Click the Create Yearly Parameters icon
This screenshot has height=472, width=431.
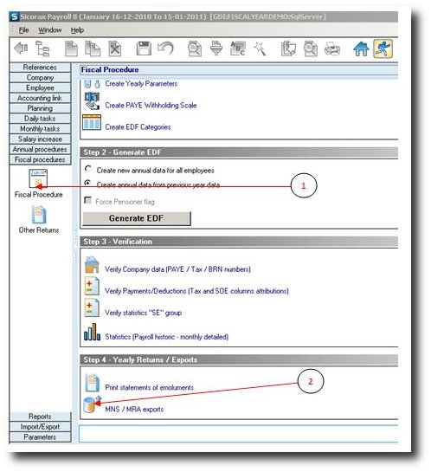tap(92, 84)
